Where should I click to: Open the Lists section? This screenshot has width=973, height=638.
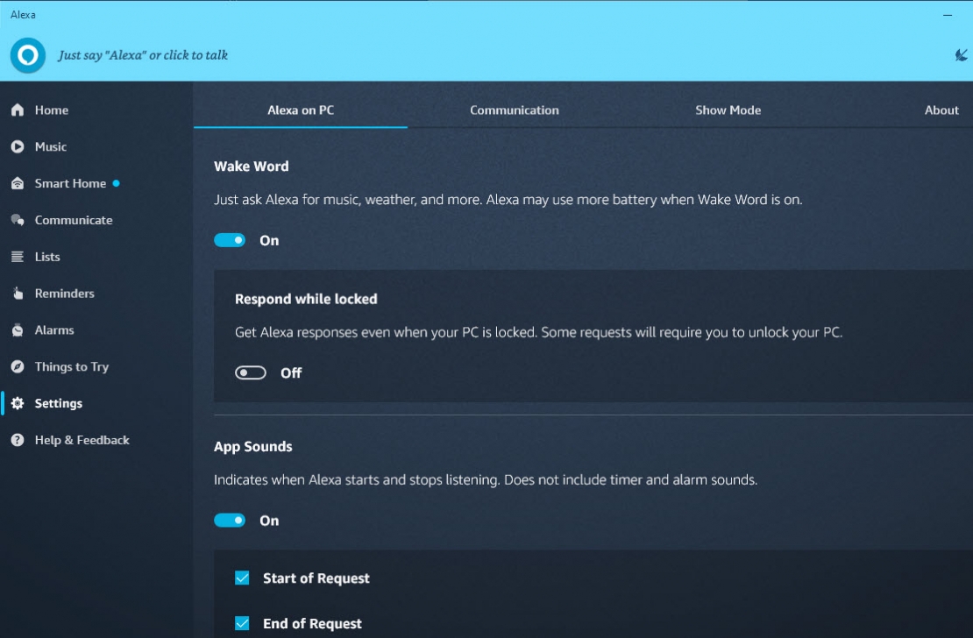pyautogui.click(x=15, y=257)
